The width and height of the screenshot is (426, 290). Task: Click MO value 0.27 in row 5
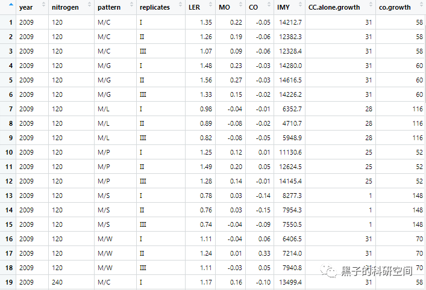(236, 80)
